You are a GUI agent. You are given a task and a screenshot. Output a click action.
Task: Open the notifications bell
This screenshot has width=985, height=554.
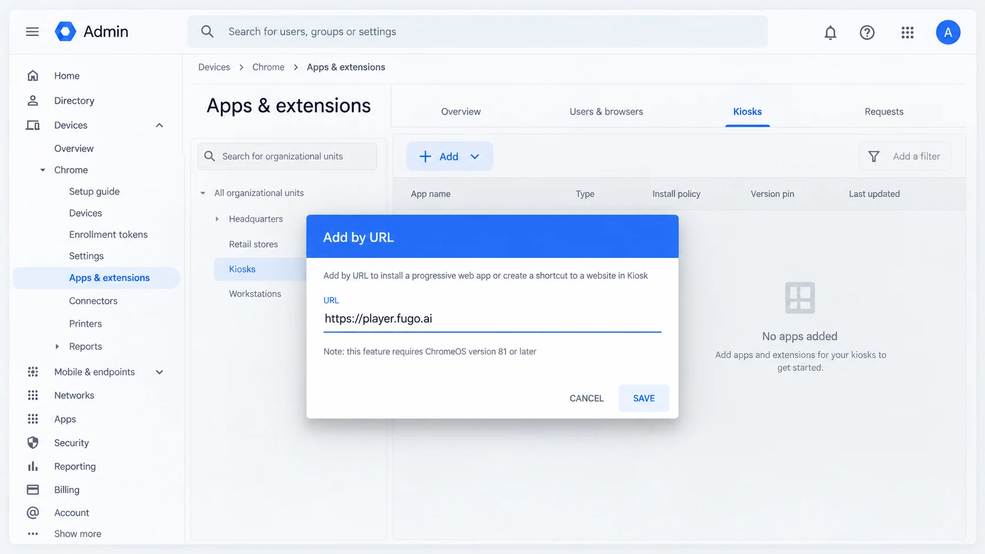(x=830, y=32)
